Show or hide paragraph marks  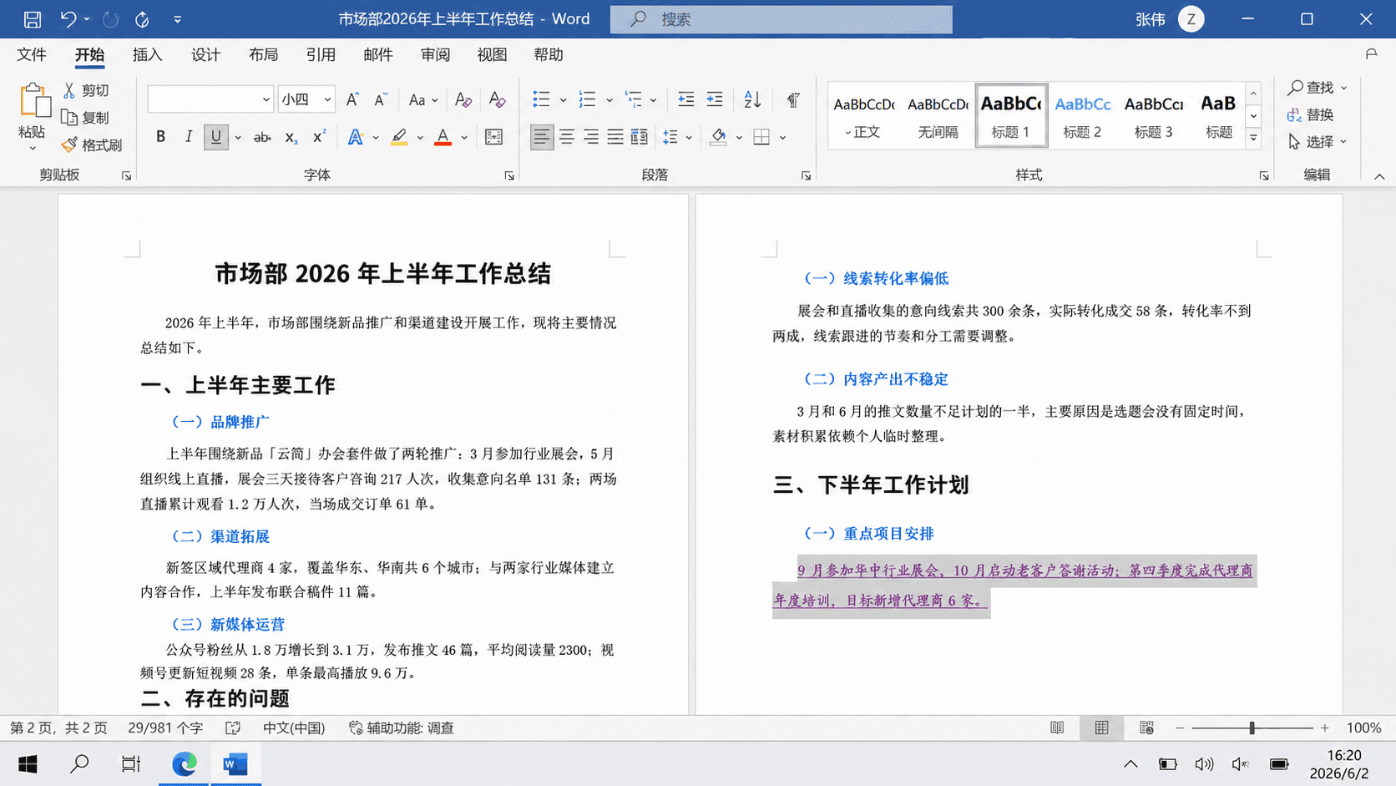pyautogui.click(x=793, y=99)
